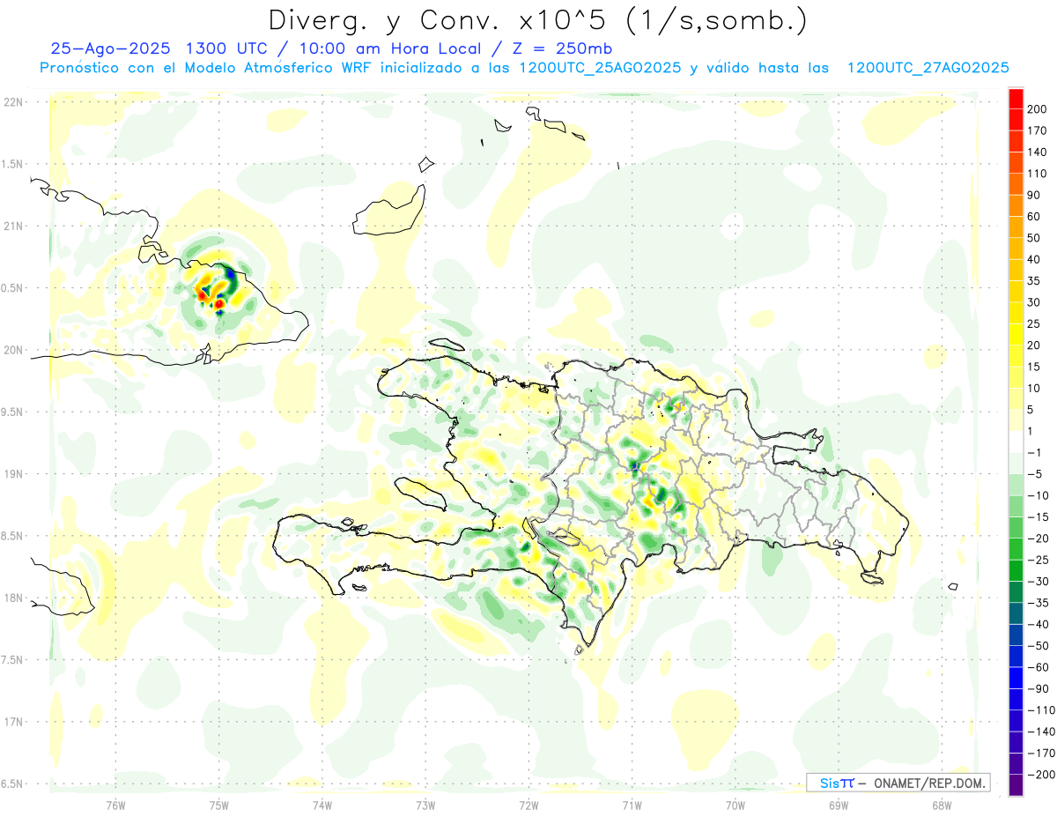Click the "69W" longitude label
This screenshot has width=1057, height=817.
(x=839, y=805)
